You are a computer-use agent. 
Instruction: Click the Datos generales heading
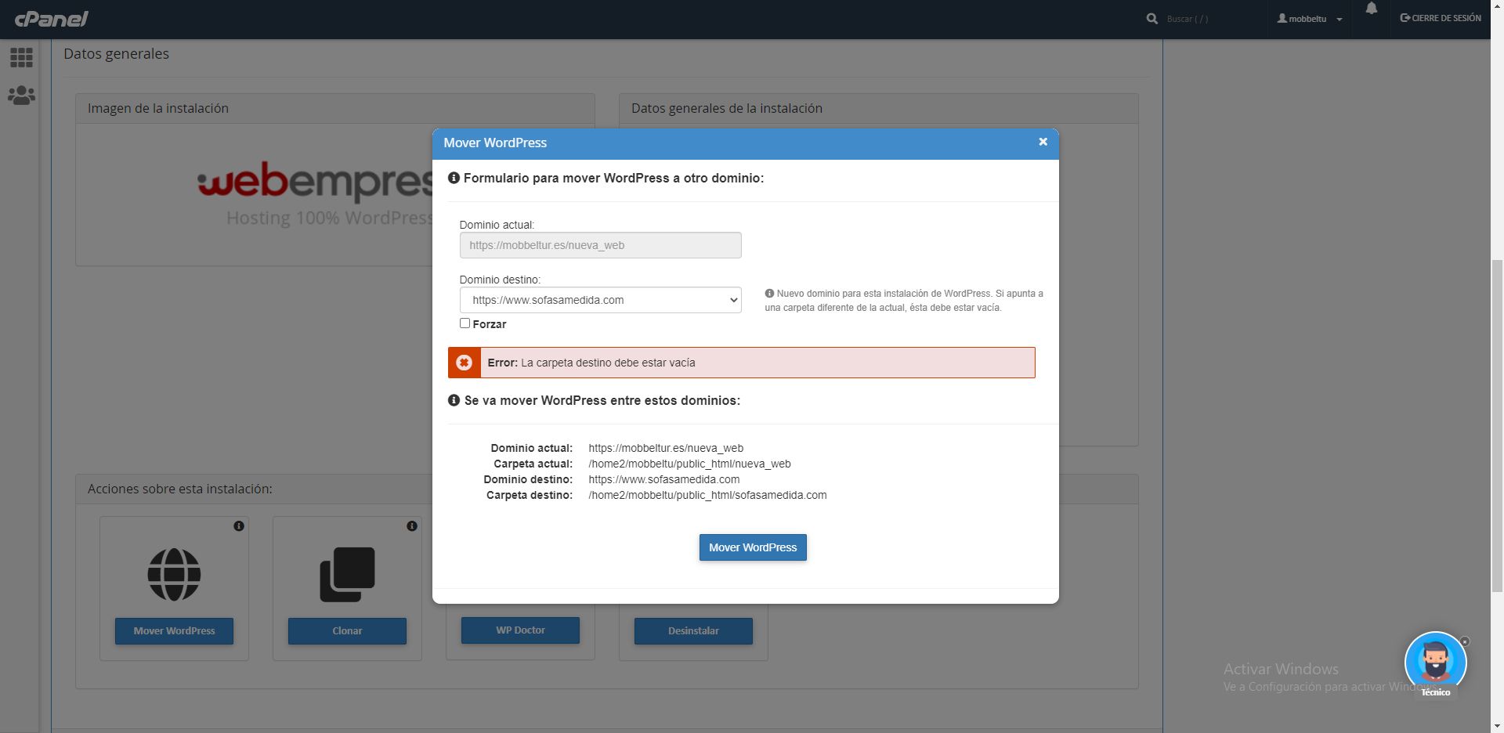pos(116,53)
